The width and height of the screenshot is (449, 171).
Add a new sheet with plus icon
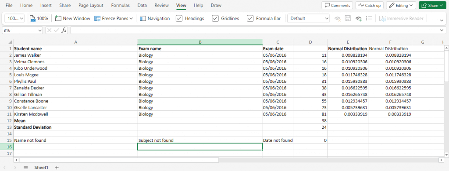[57, 168]
